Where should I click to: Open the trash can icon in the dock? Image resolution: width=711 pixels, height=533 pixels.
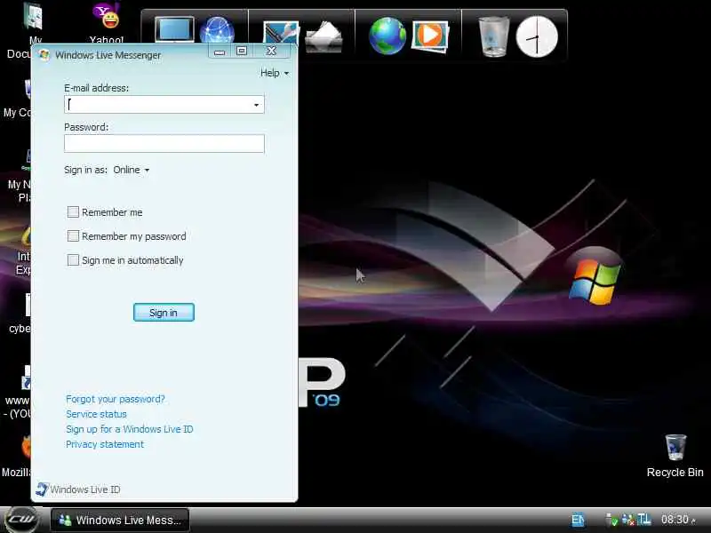tap(493, 36)
